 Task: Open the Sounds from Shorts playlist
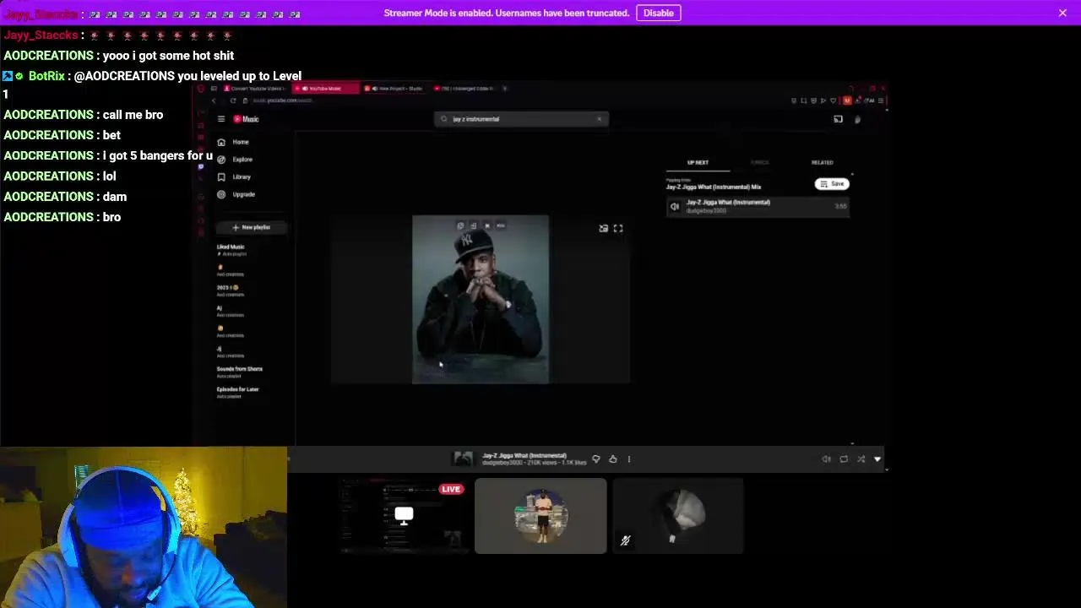coord(240,372)
